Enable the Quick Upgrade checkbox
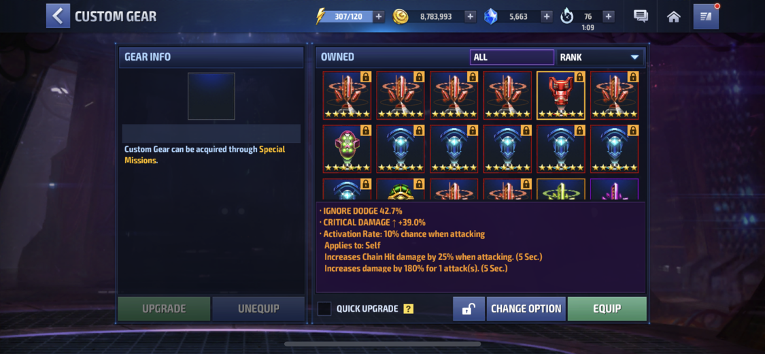Viewport: 765px width, 354px height. (x=324, y=308)
